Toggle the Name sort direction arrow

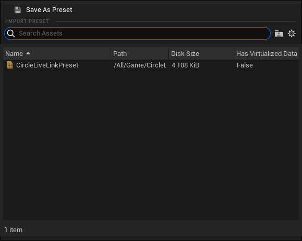(28, 53)
